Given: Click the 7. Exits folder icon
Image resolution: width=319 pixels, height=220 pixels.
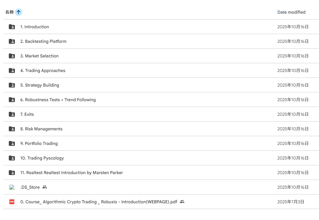Looking at the screenshot, I should tap(12, 114).
